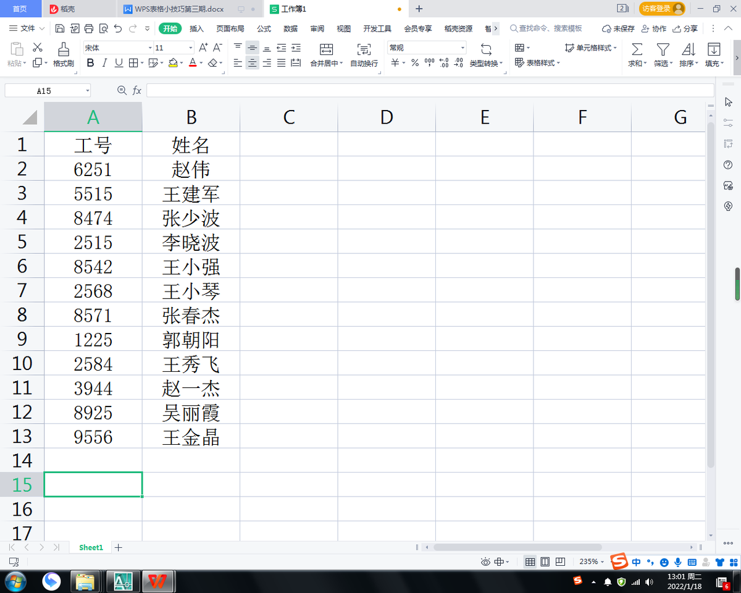The width and height of the screenshot is (741, 593).
Task: Toggle vertical middle alignment
Action: pyautogui.click(x=253, y=48)
